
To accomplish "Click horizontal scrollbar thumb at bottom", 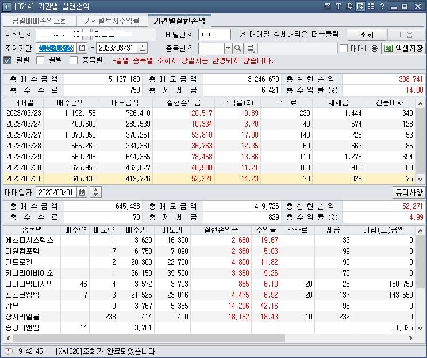I will [149, 338].
